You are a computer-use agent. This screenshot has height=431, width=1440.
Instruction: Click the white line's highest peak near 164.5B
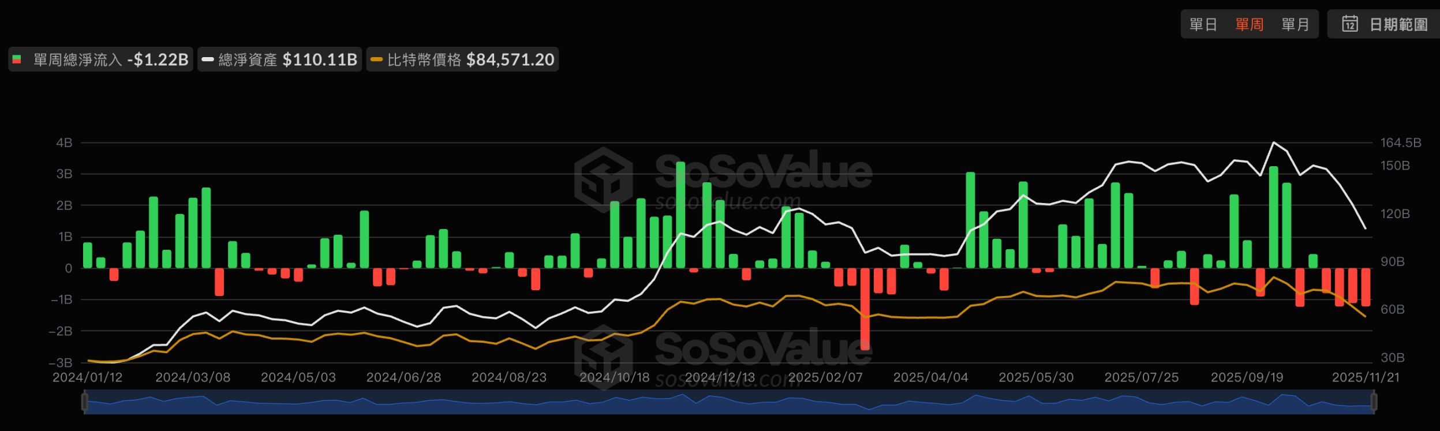tap(1274, 143)
